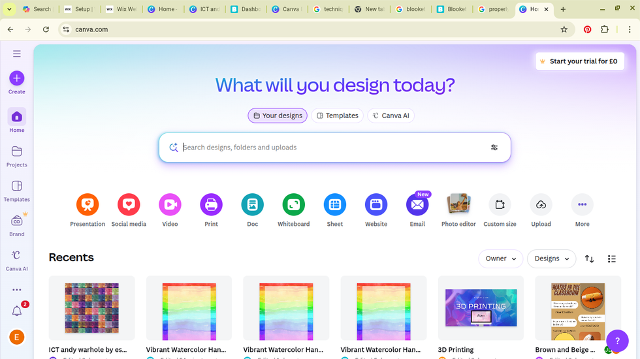Click Brown and Beige ... title
Image resolution: width=640 pixels, height=359 pixels.
click(565, 350)
